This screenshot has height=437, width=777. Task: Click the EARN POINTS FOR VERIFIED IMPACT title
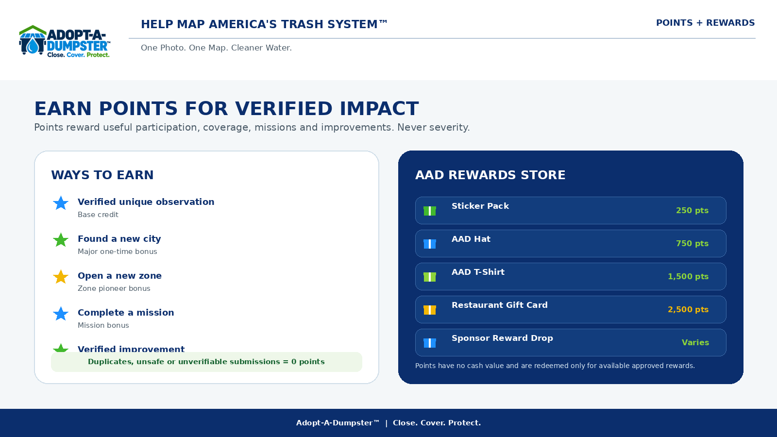point(226,108)
